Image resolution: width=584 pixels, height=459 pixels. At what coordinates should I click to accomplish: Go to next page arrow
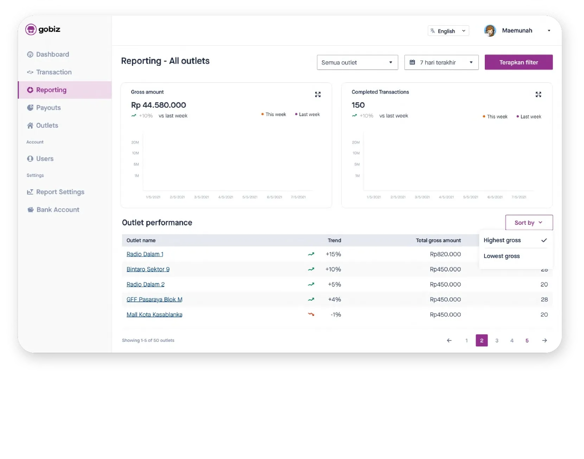(x=544, y=340)
